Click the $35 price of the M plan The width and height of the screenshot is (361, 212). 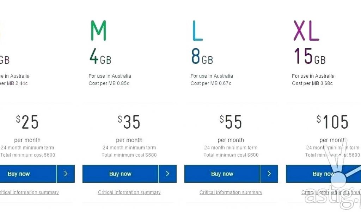click(129, 122)
